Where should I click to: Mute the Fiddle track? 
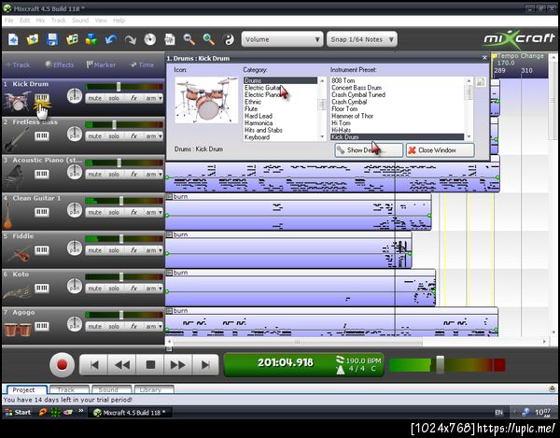click(94, 250)
